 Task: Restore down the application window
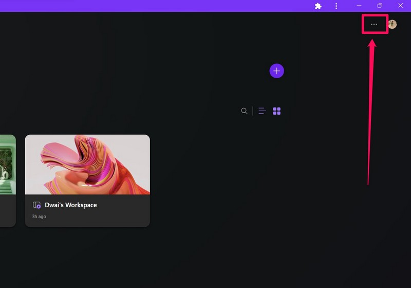pyautogui.click(x=380, y=6)
